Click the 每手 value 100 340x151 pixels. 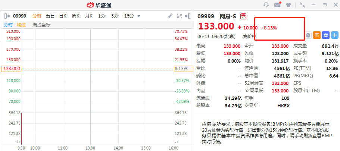(286, 98)
